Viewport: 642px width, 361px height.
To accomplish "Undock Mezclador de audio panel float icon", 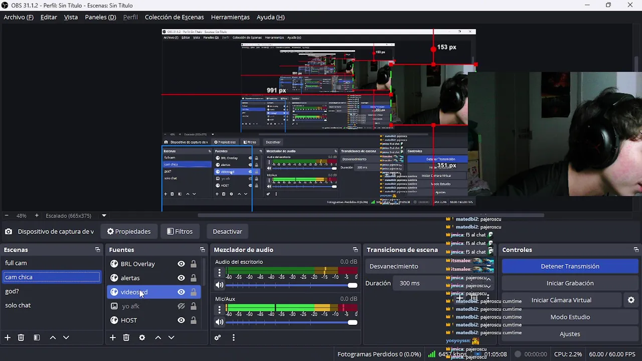I will [355, 250].
